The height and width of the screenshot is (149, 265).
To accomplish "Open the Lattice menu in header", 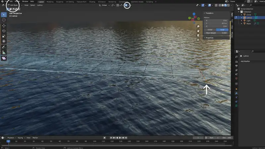I will [x=40, y=5].
